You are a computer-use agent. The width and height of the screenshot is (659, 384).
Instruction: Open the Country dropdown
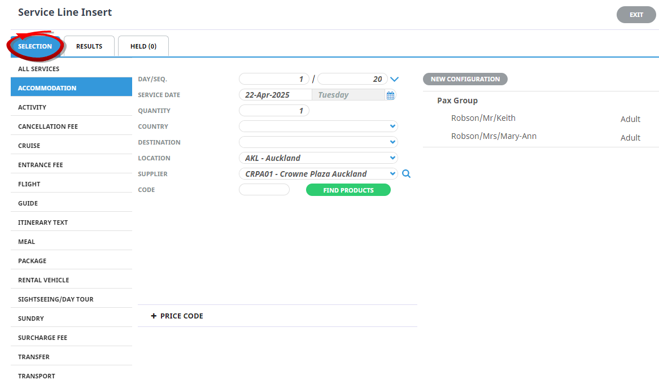point(318,126)
